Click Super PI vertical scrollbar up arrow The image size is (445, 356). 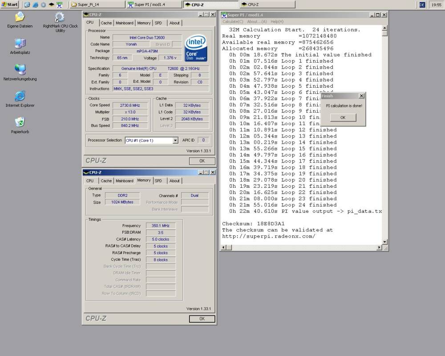tap(384, 28)
